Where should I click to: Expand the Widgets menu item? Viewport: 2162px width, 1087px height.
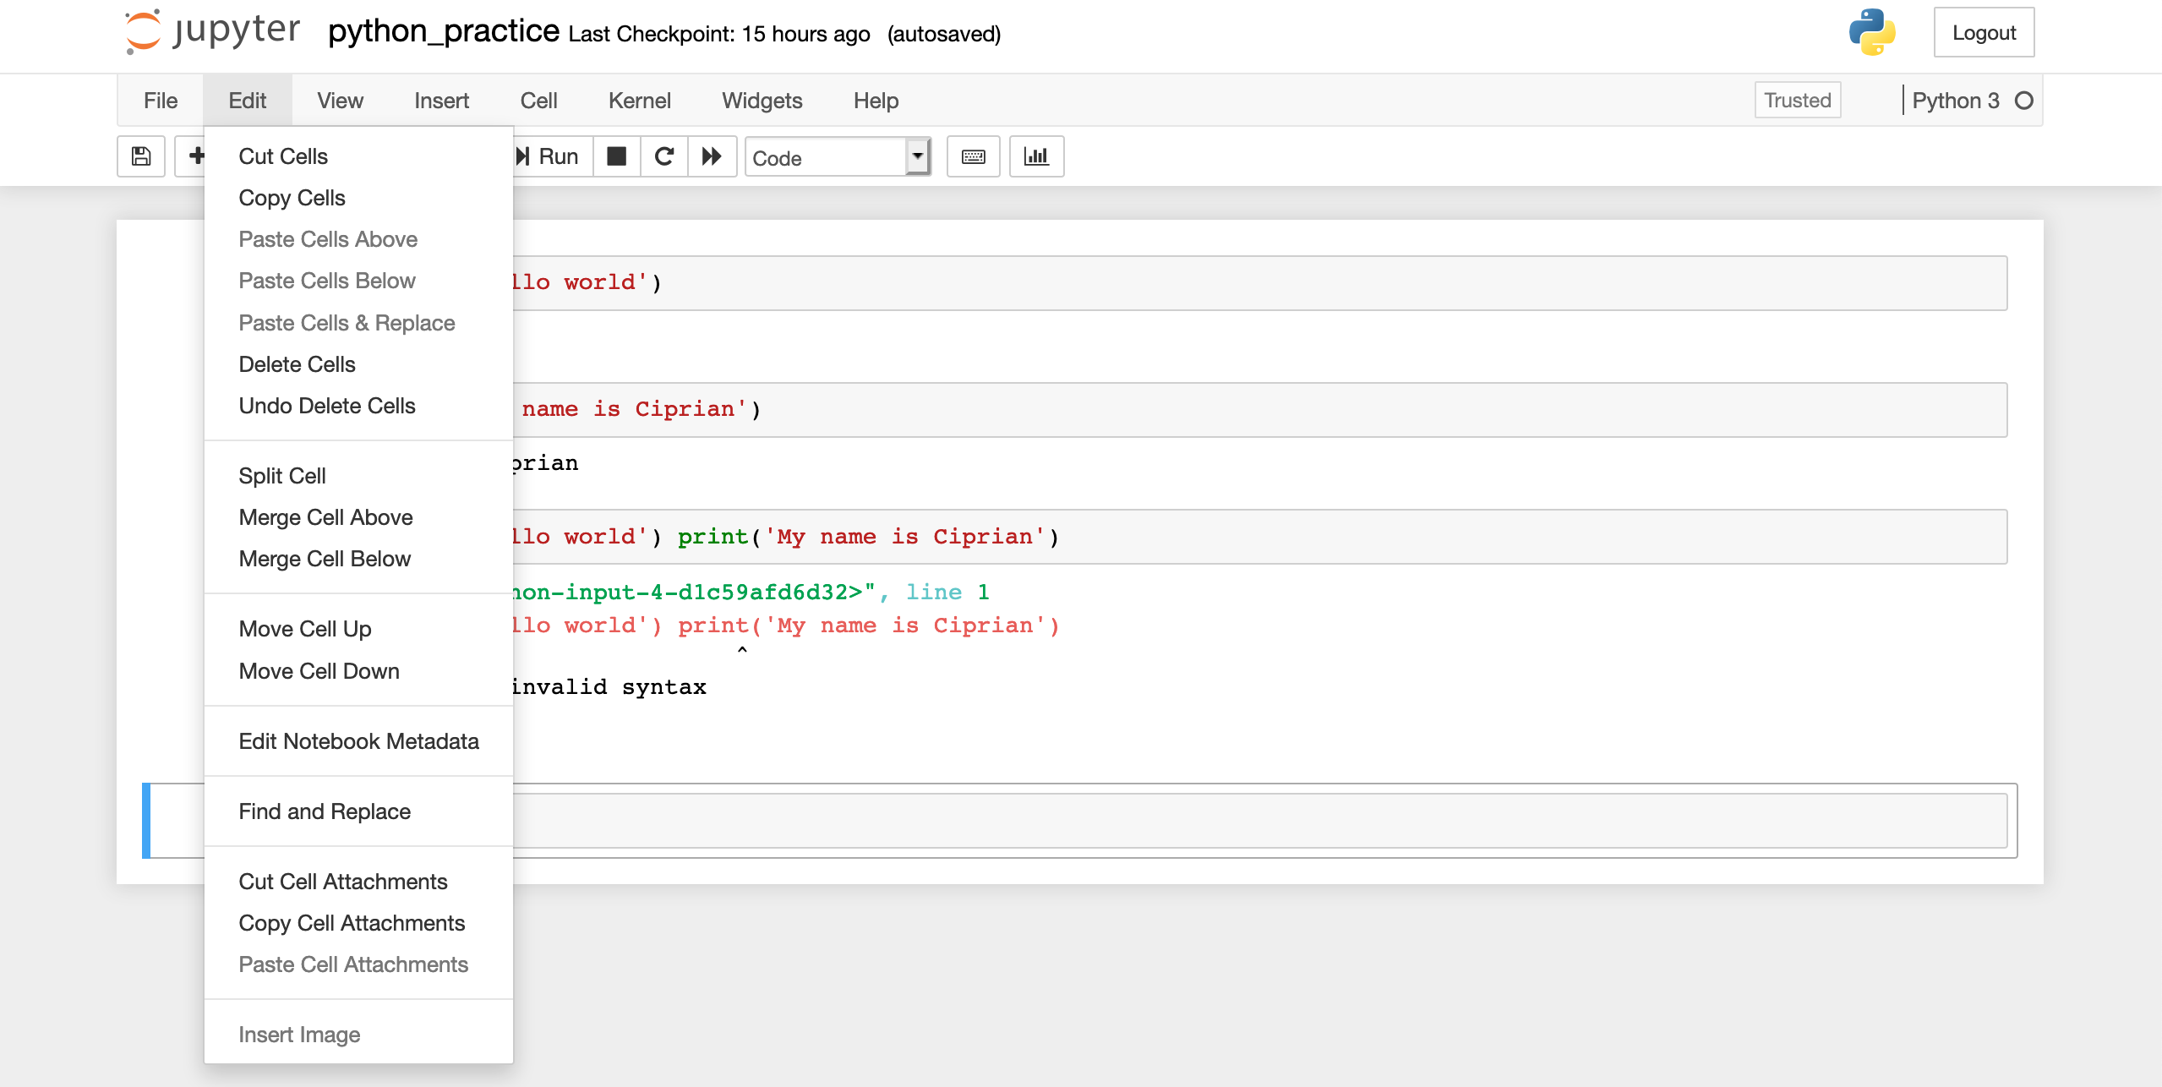pos(761,98)
